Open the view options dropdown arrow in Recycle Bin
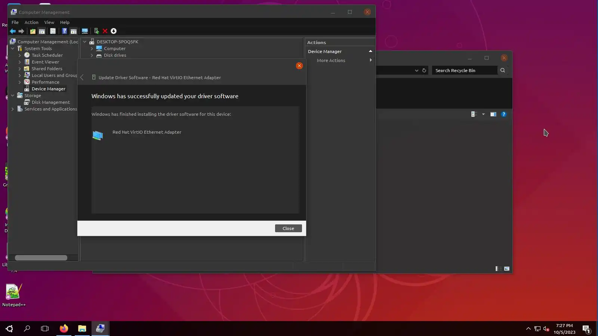598x336 pixels. coord(483,114)
